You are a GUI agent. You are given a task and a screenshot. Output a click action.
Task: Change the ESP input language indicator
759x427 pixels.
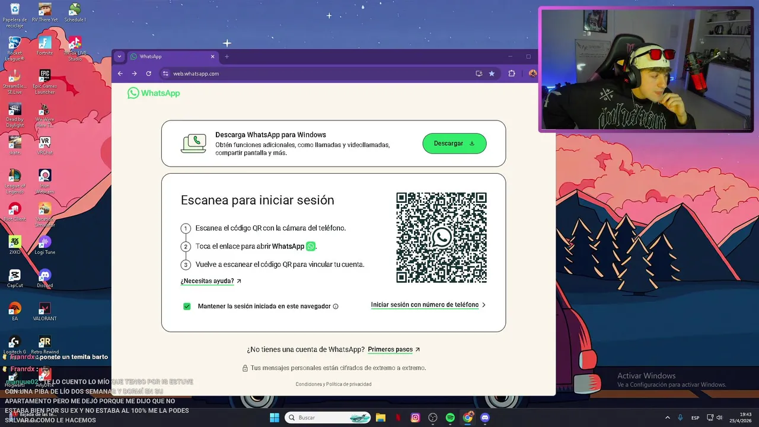point(695,418)
